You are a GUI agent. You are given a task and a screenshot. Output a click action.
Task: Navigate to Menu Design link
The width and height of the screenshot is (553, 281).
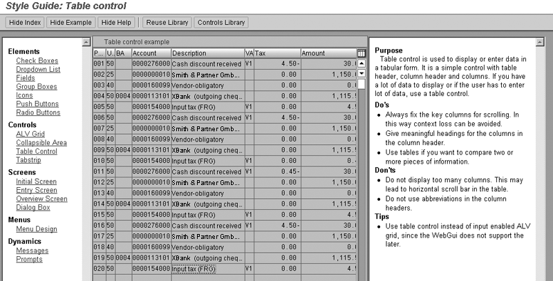(x=37, y=229)
